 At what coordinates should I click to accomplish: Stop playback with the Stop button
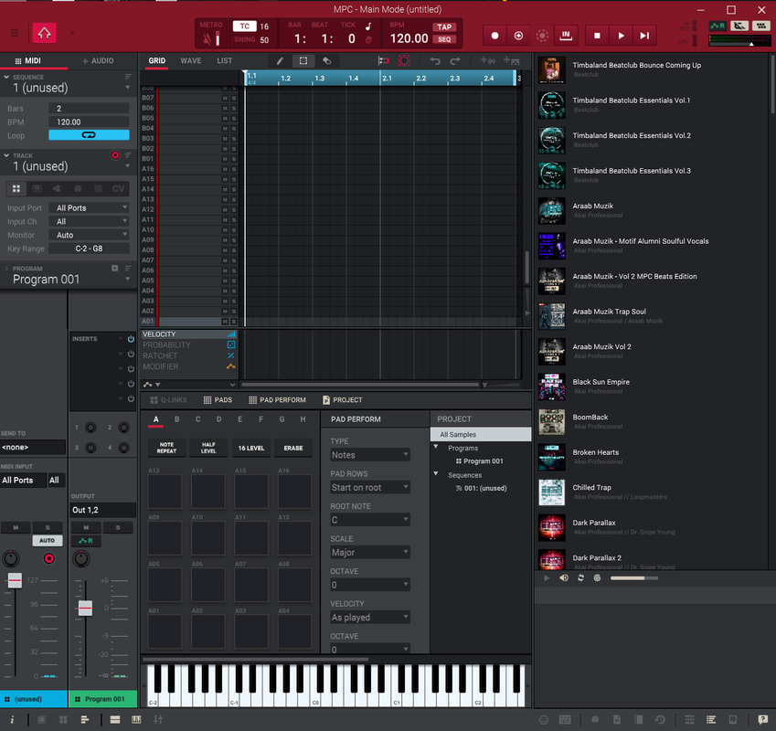[597, 36]
